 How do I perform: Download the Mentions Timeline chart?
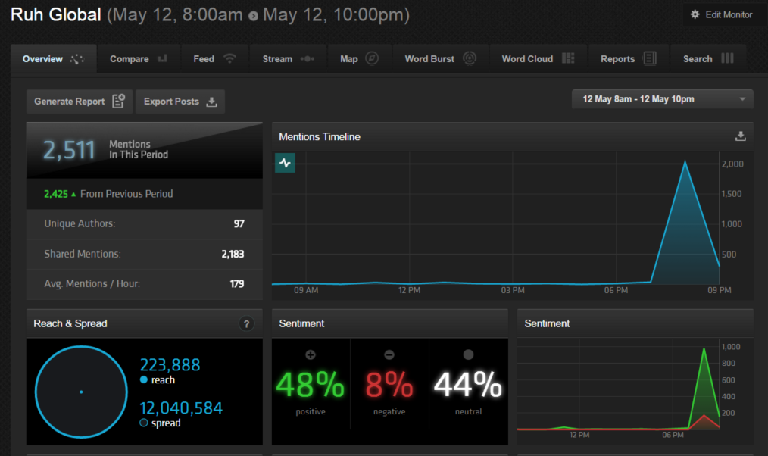coord(741,136)
